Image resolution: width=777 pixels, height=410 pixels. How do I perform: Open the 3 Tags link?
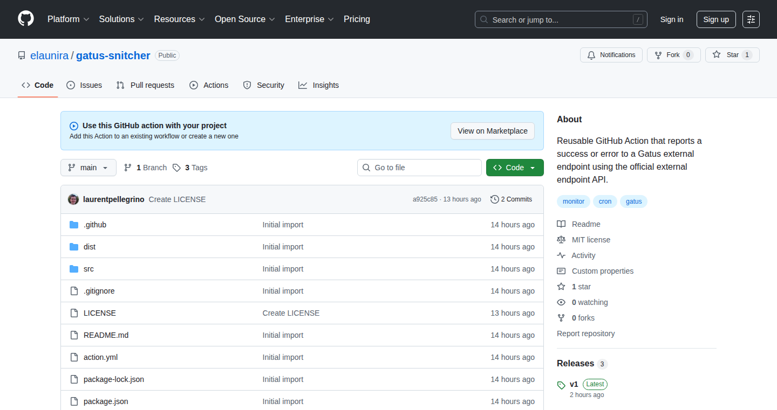pyautogui.click(x=190, y=168)
